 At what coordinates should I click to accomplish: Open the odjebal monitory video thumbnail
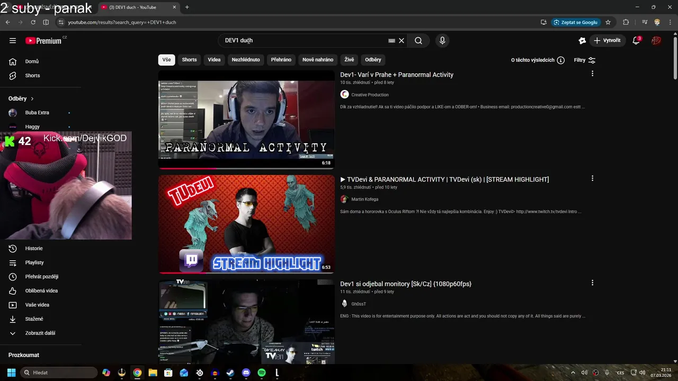coord(246,322)
